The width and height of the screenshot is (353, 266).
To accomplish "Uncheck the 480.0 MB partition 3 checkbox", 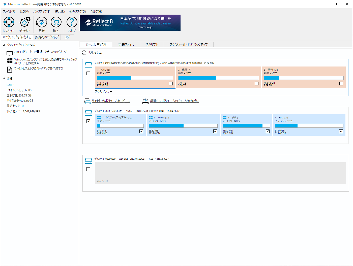I will coord(268,131).
